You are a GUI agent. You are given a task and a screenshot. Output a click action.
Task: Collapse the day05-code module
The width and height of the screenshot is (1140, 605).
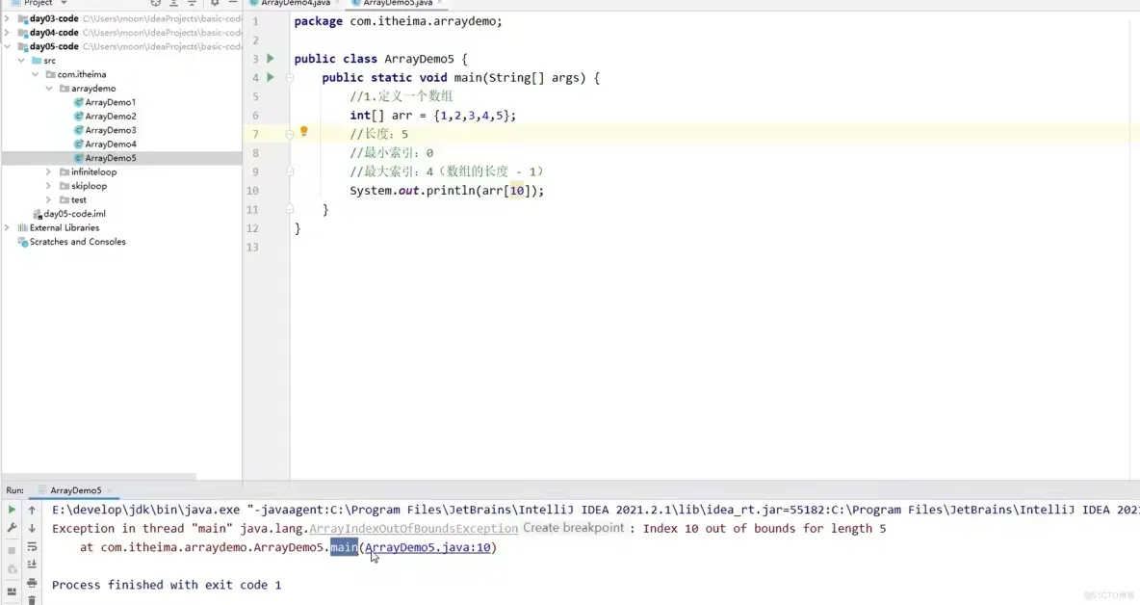pyautogui.click(x=8, y=46)
